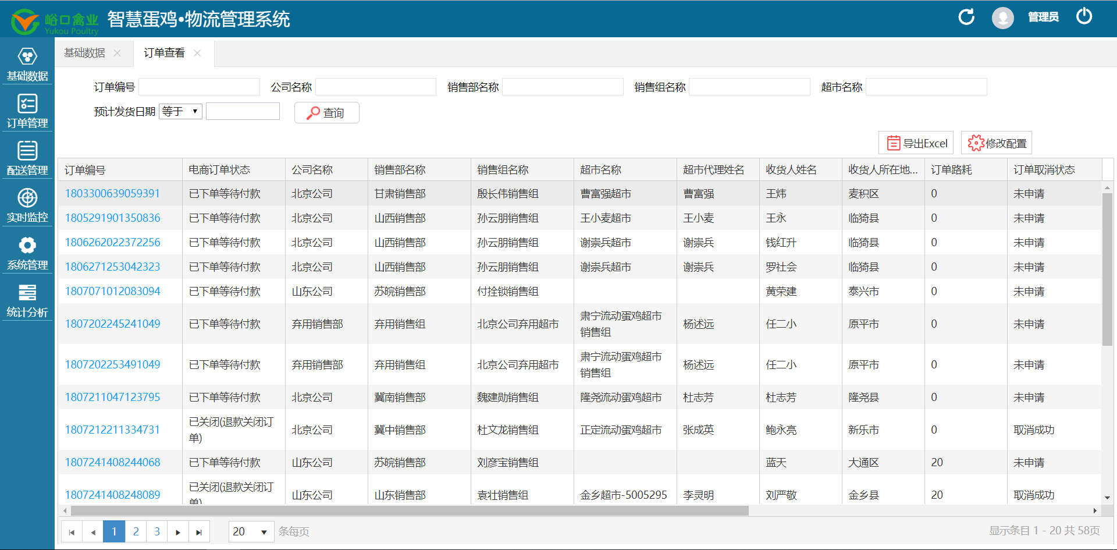
Task: Open order 1807211047123795
Action: 112,398
